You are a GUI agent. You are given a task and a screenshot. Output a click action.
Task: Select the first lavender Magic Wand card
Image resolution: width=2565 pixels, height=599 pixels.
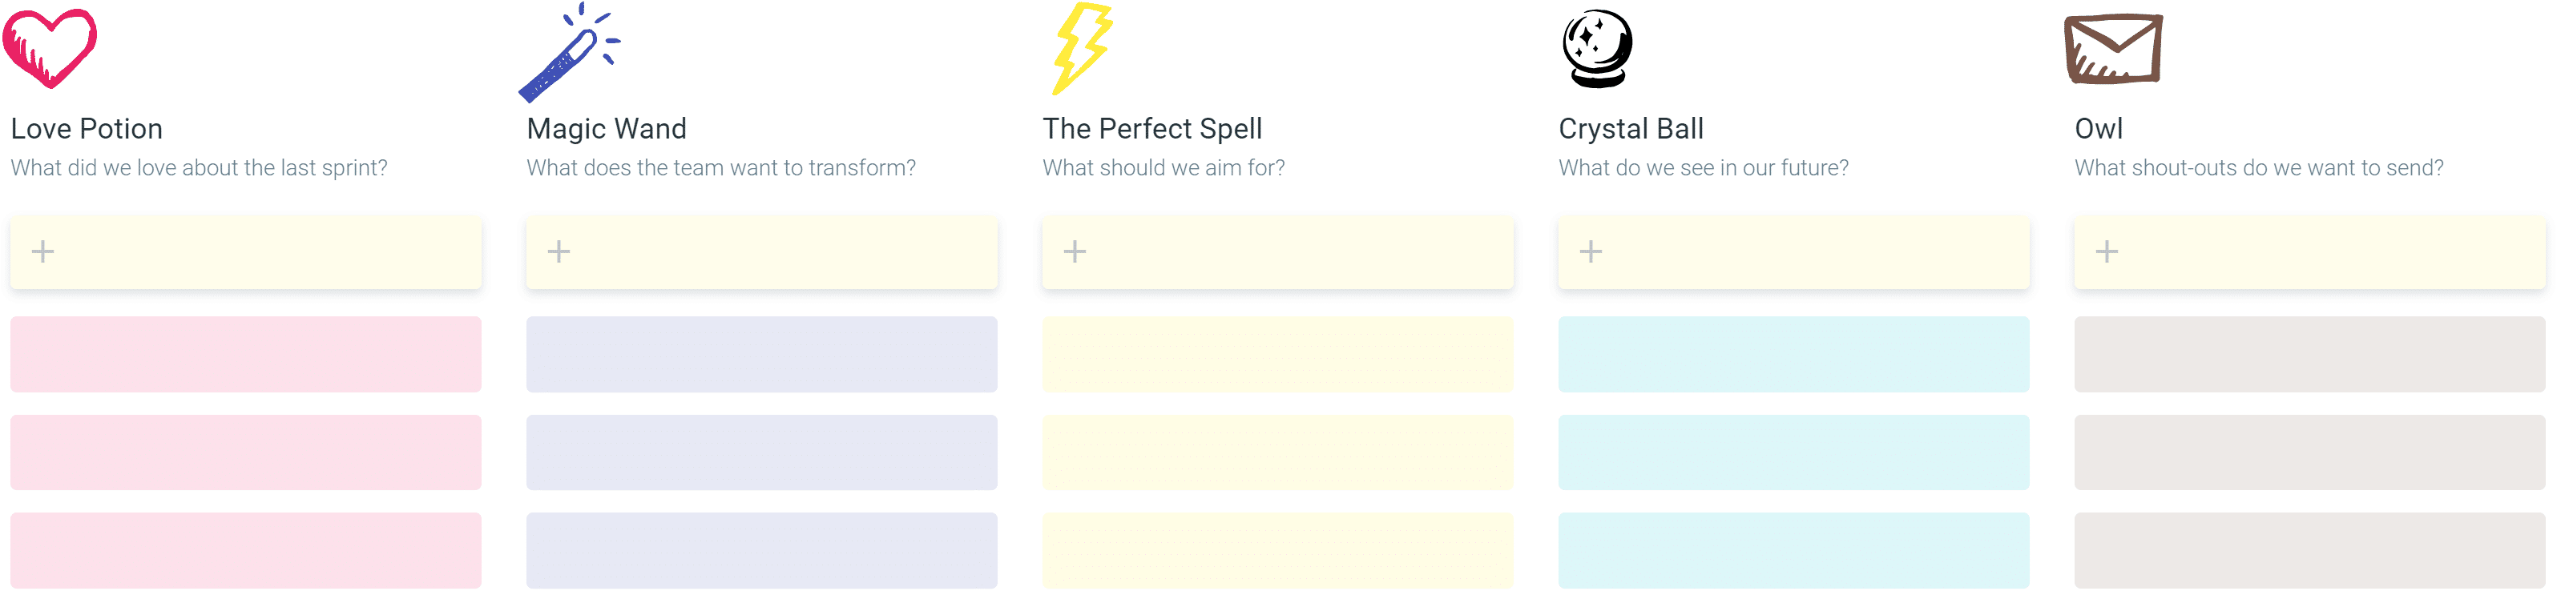[x=762, y=354]
